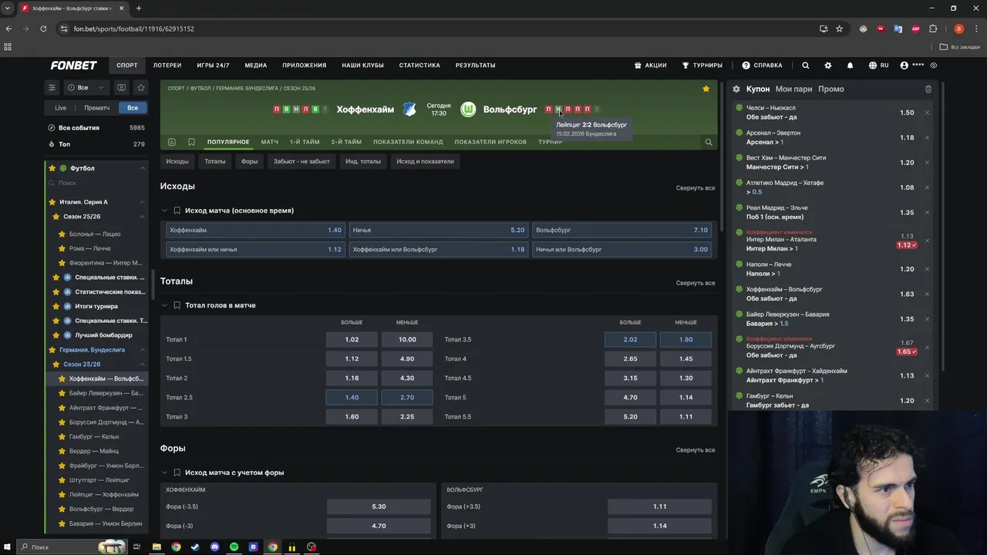The height and width of the screenshot is (555, 987).
Task: Open the Все time period dropdown
Action: point(86,88)
